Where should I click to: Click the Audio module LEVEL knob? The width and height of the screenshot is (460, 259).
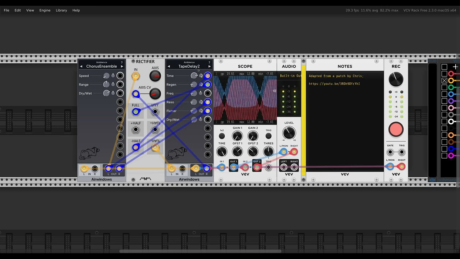click(289, 133)
